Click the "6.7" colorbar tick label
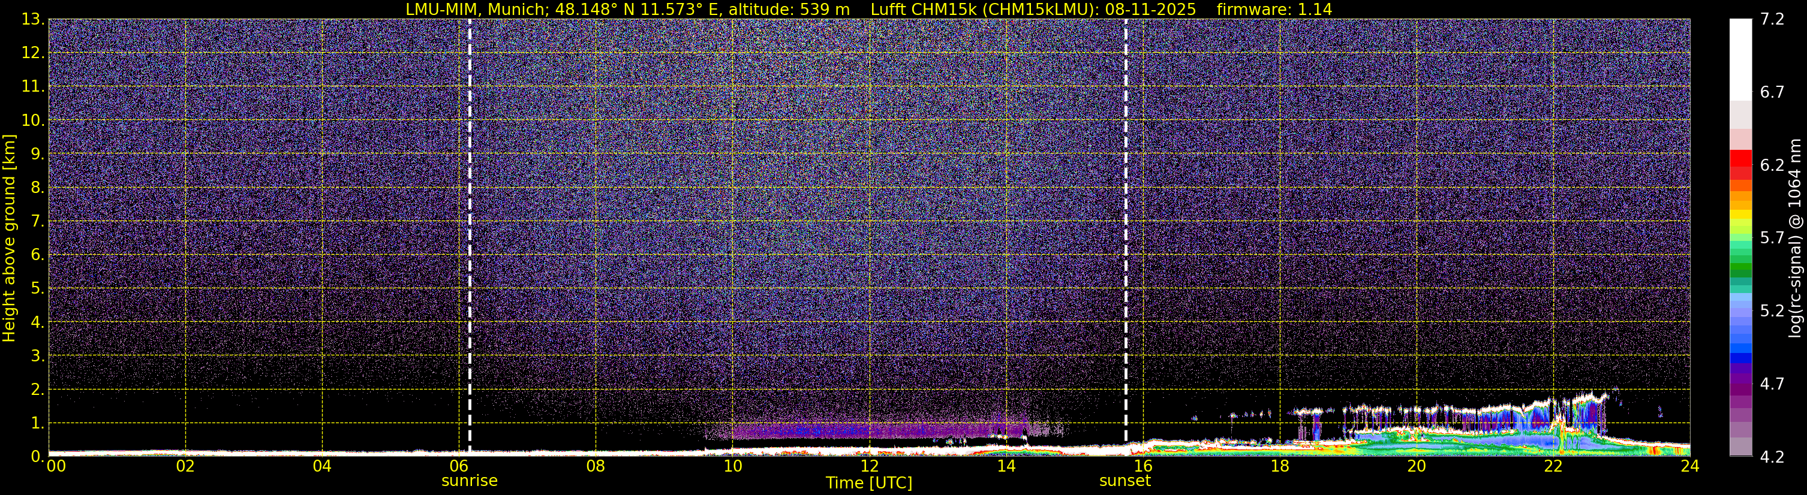1807x495 pixels. [1773, 92]
